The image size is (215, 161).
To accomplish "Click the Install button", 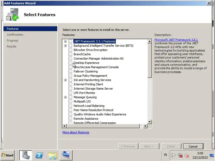I will 171,146.
